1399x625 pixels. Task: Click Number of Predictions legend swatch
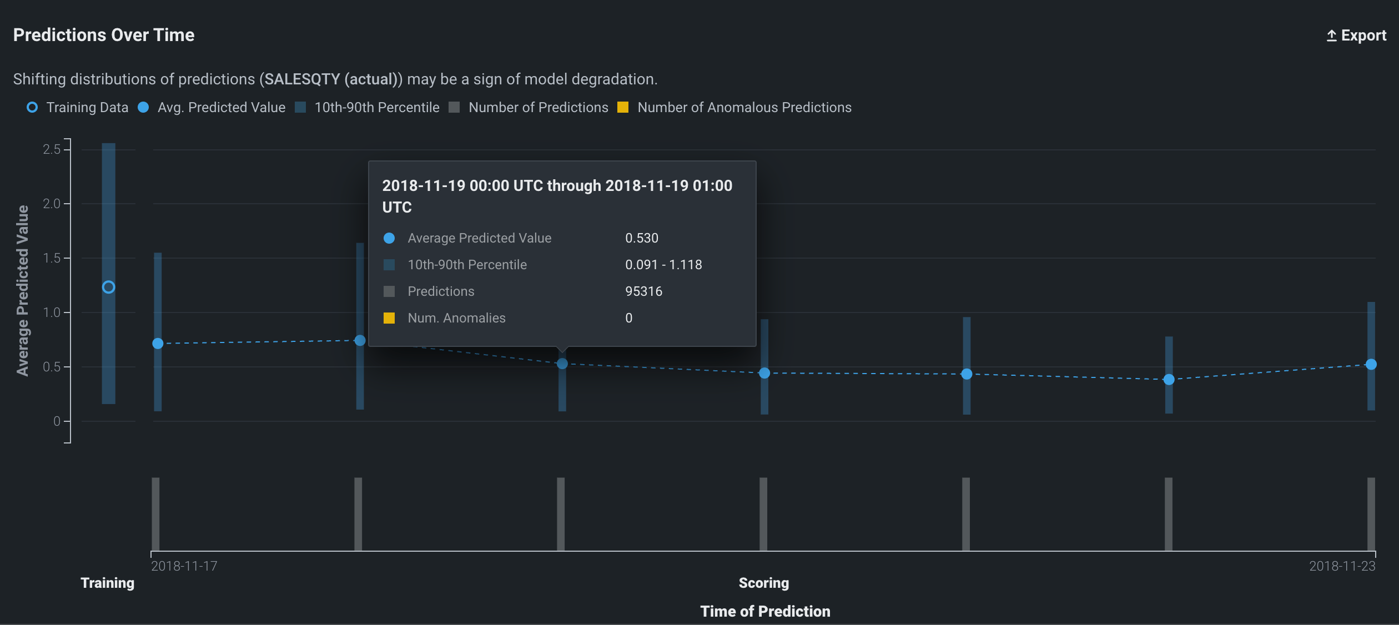[454, 107]
